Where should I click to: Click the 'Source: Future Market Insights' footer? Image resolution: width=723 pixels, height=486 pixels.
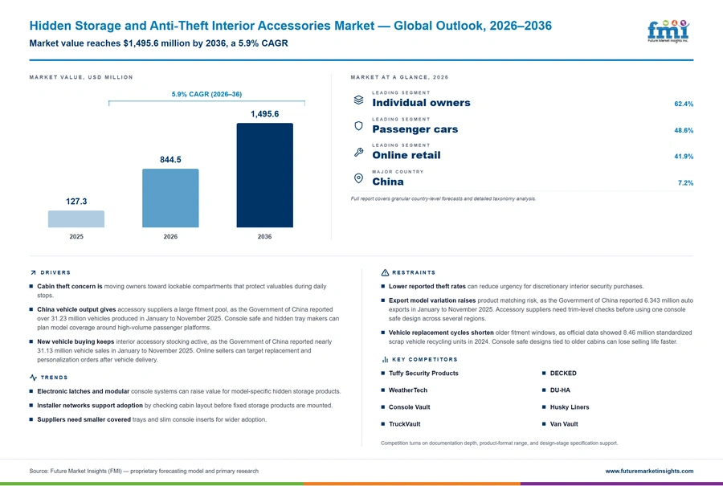(x=144, y=471)
